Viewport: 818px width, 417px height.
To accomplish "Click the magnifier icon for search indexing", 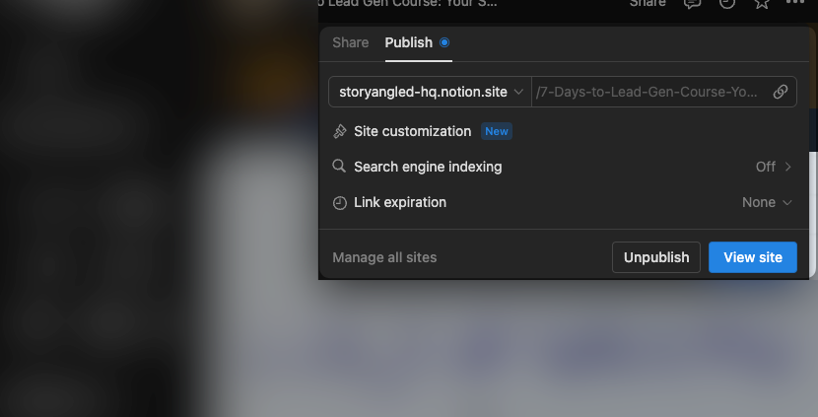I will (339, 167).
